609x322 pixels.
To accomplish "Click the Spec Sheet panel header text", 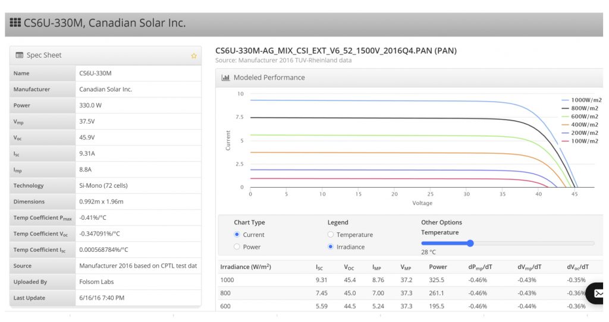I will pos(44,55).
